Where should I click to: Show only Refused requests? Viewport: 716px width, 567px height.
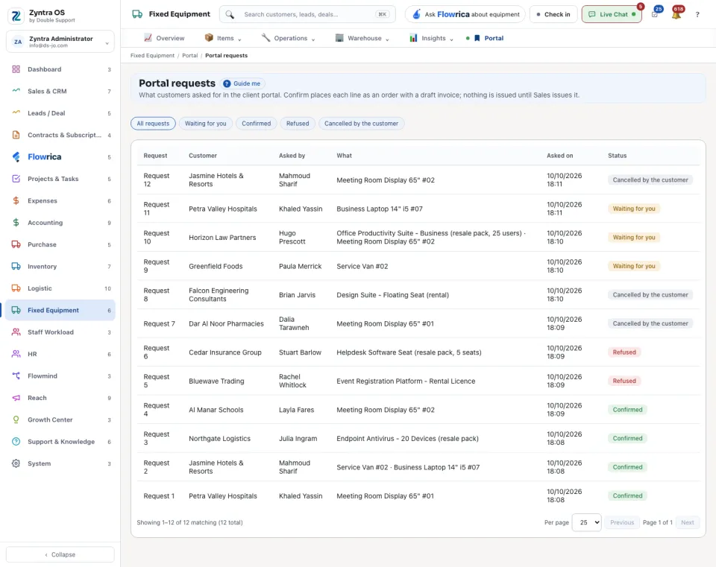298,124
